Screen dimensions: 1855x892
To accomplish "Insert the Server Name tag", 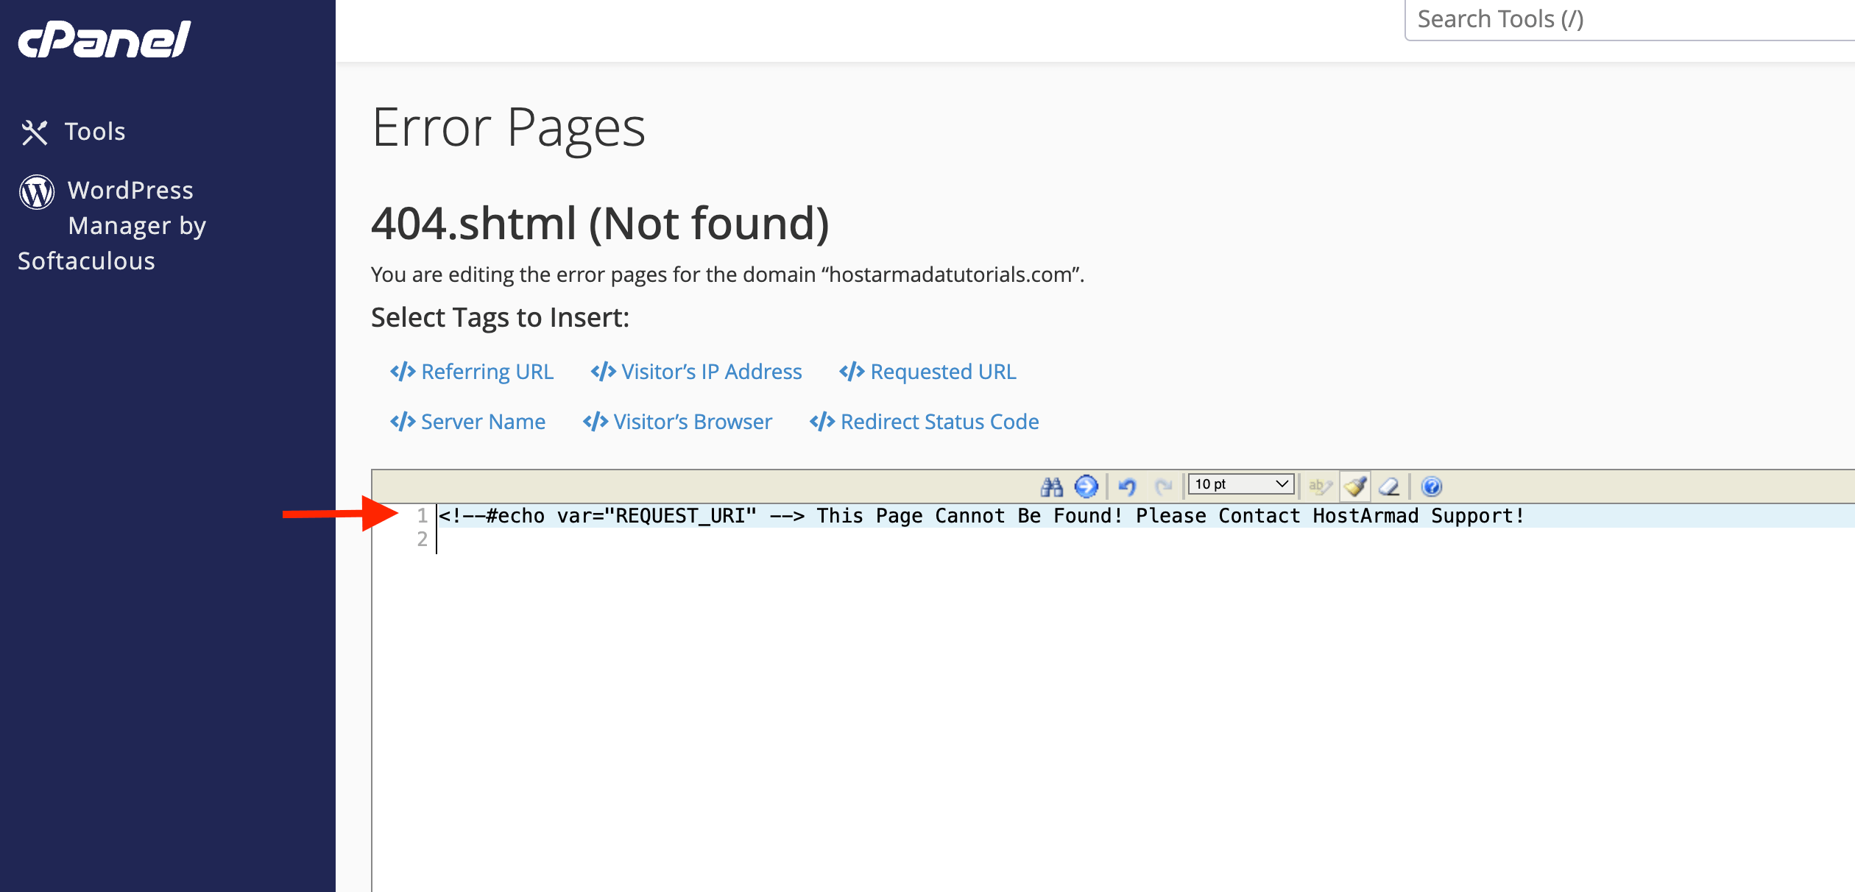I will (x=467, y=422).
